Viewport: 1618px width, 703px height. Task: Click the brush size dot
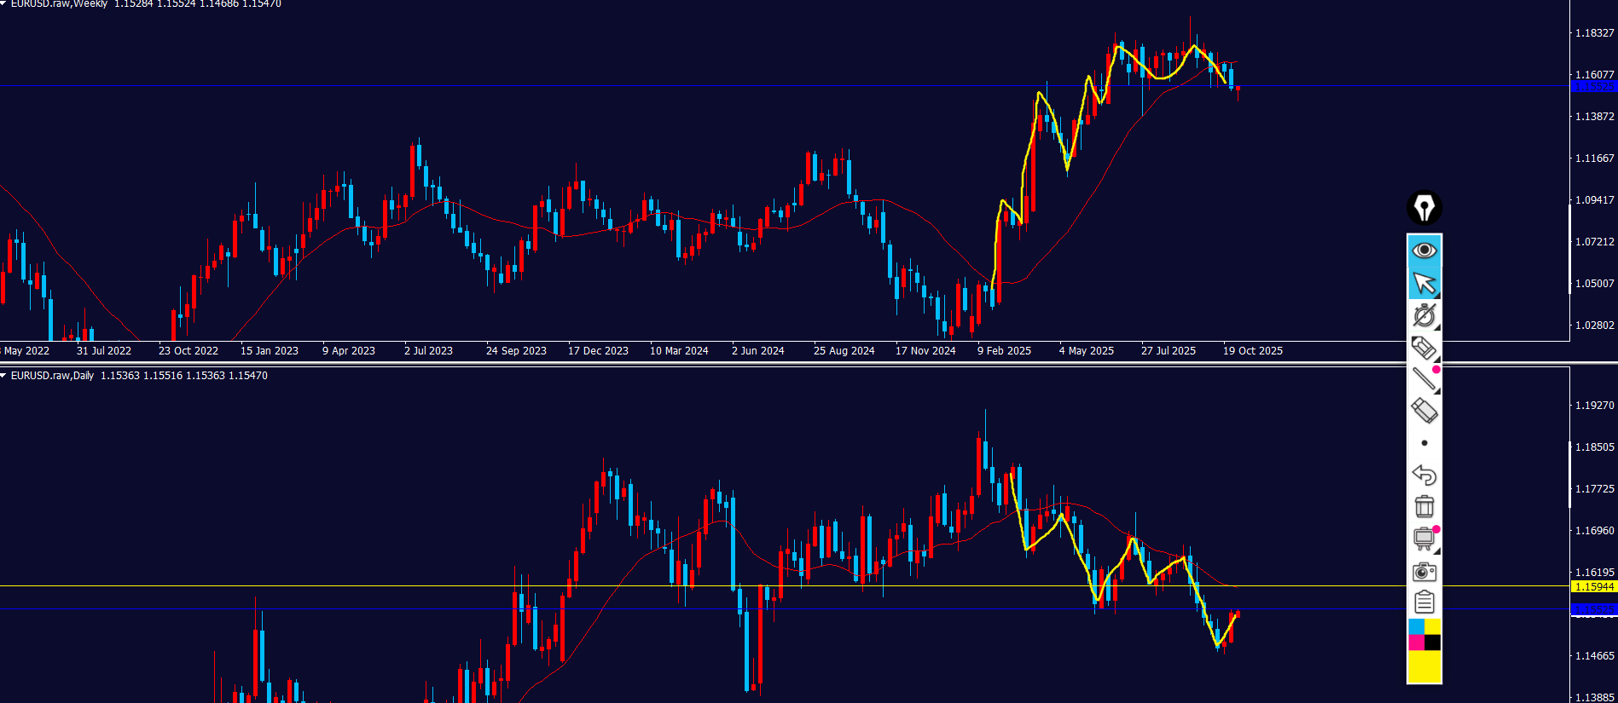pyautogui.click(x=1424, y=443)
